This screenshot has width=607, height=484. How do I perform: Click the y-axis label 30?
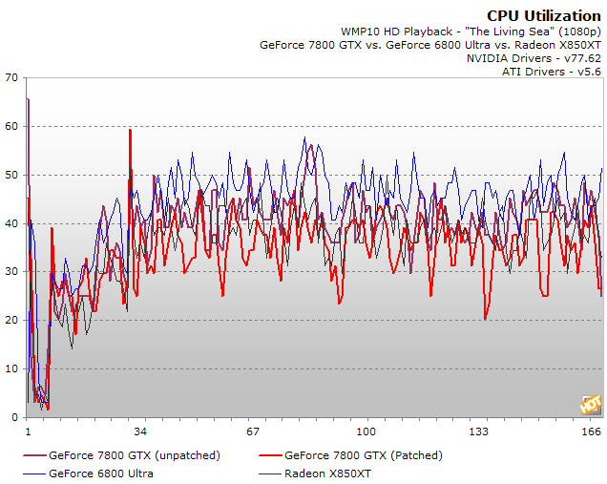(11, 272)
